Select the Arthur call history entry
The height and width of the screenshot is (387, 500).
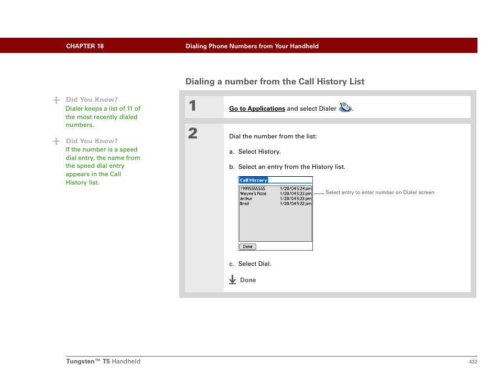click(276, 199)
